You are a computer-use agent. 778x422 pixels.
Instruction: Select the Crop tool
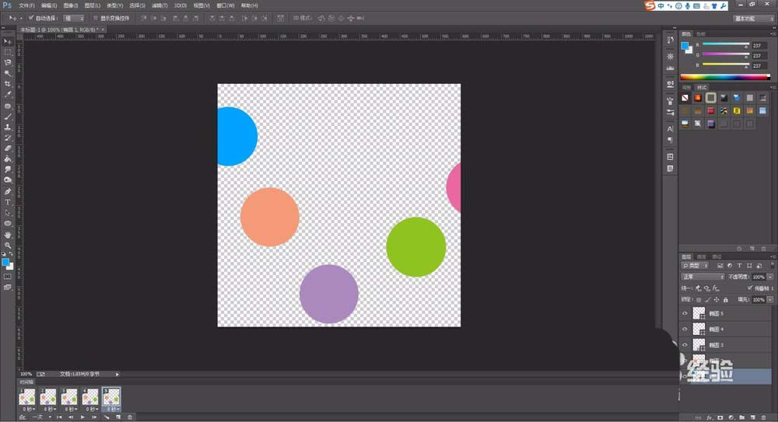click(8, 84)
